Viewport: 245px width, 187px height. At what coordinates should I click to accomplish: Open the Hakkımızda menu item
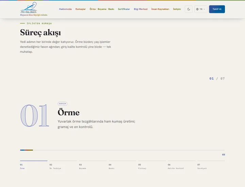point(65,9)
